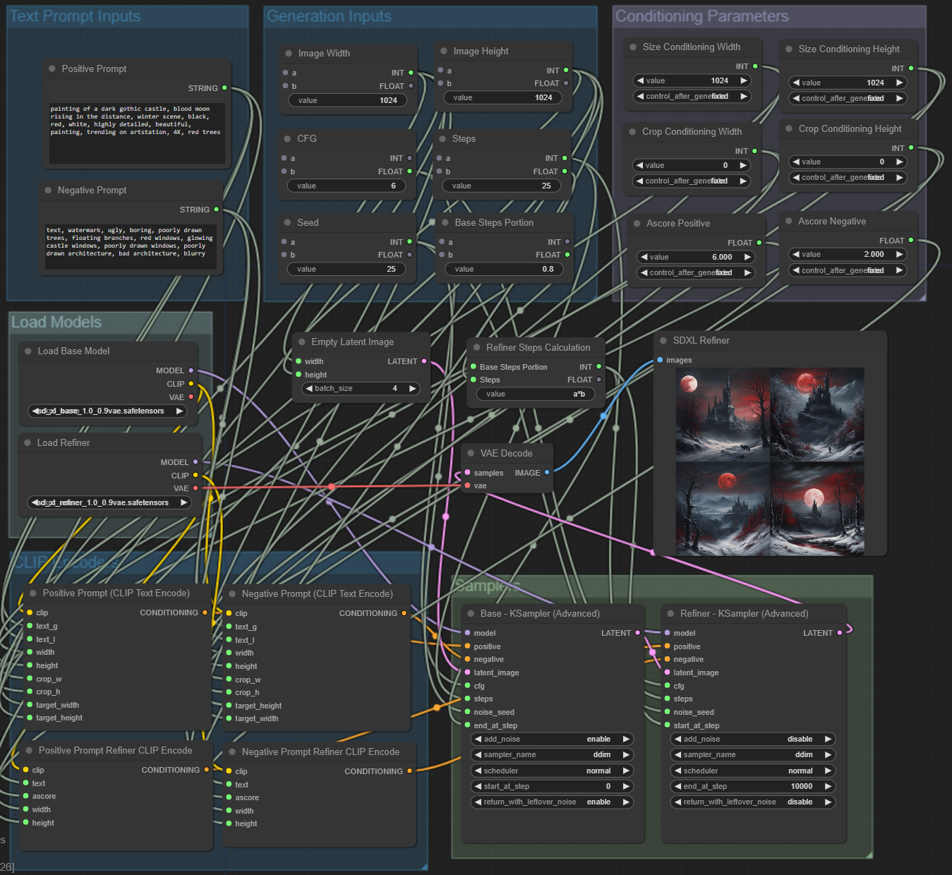Screen dimensions: 952x875
Task: Click the model input socket on Base KSampler
Action: coord(467,633)
